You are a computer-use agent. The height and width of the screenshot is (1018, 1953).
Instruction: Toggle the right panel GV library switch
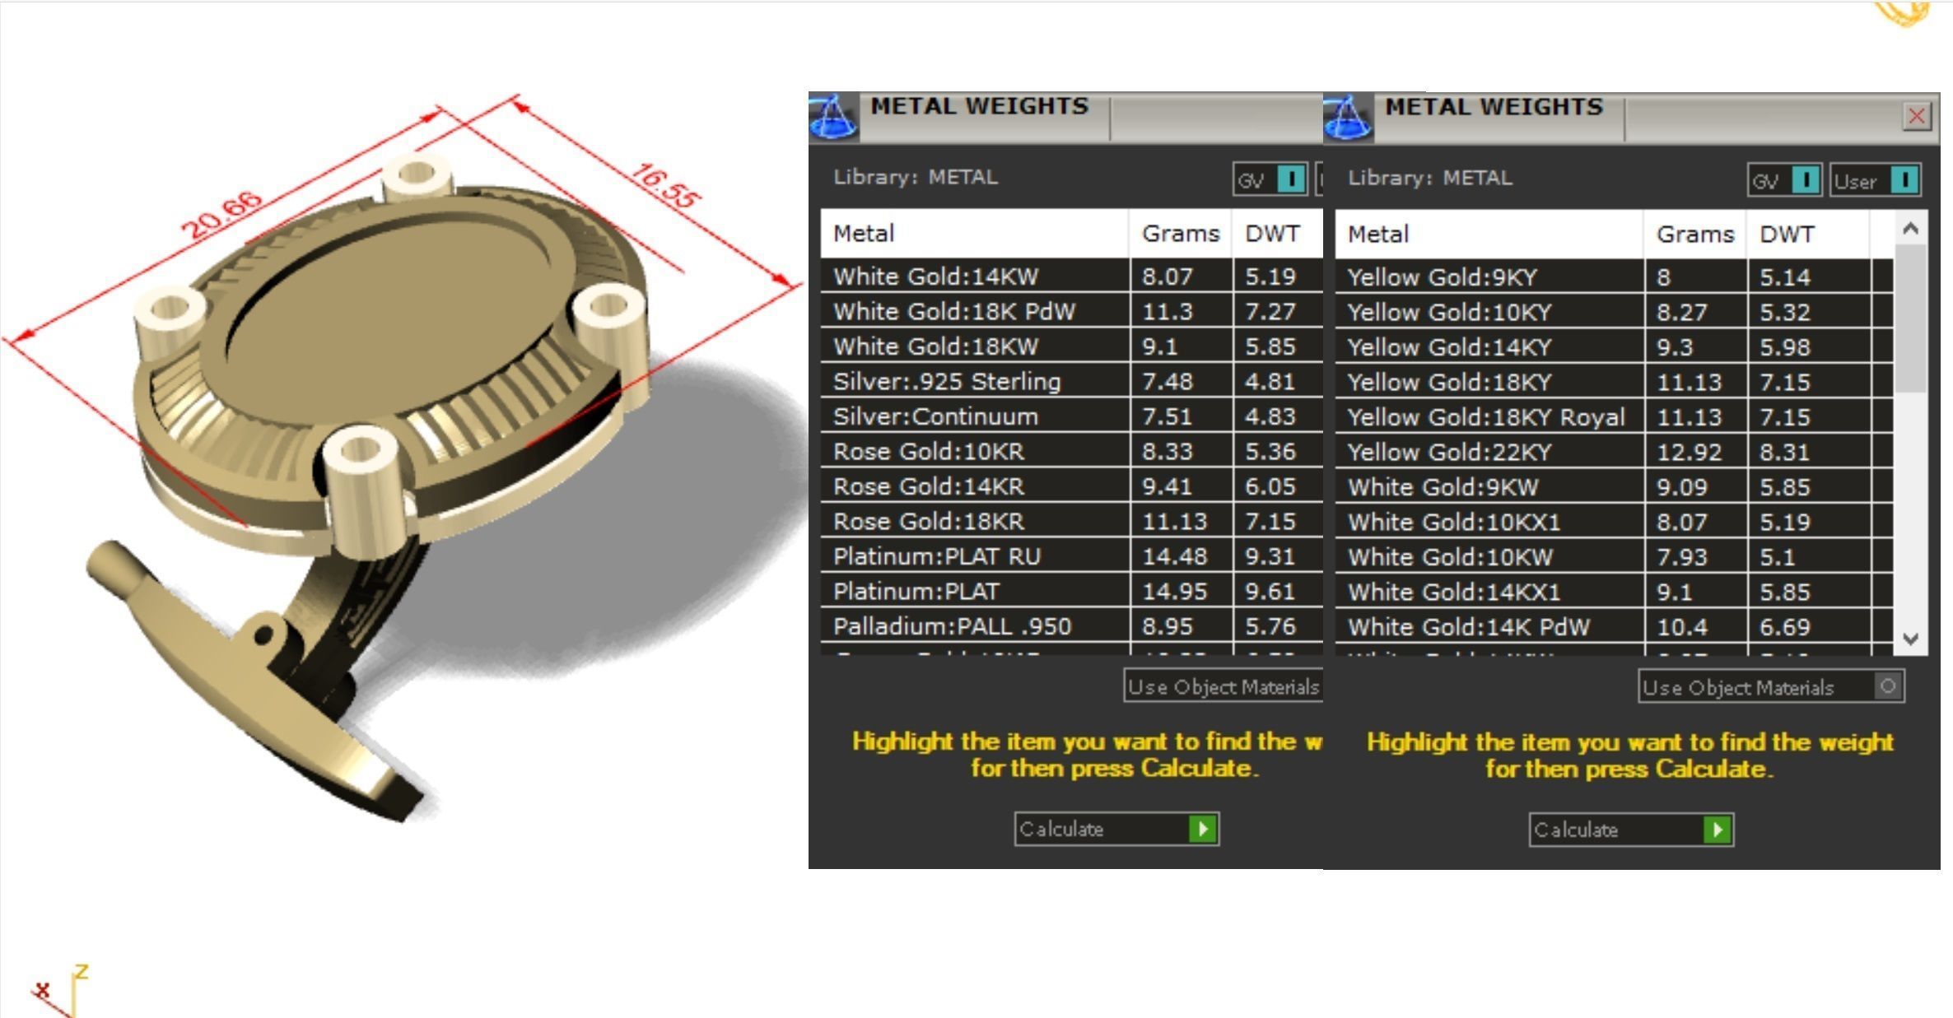(1805, 180)
